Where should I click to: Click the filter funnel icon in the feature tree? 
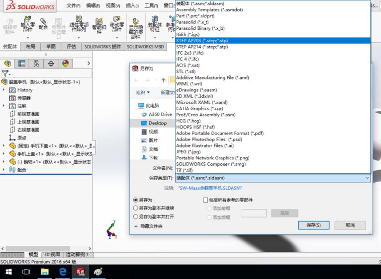coord(5,73)
